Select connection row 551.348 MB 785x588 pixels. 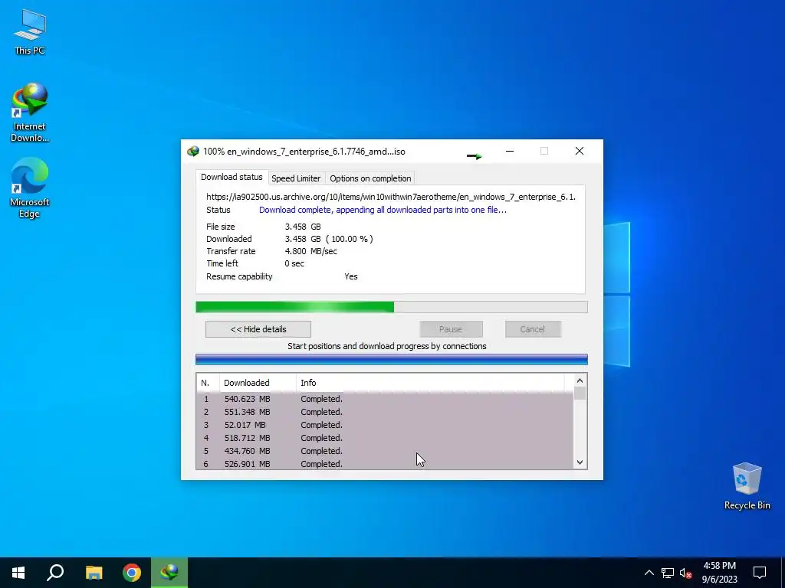(385, 412)
